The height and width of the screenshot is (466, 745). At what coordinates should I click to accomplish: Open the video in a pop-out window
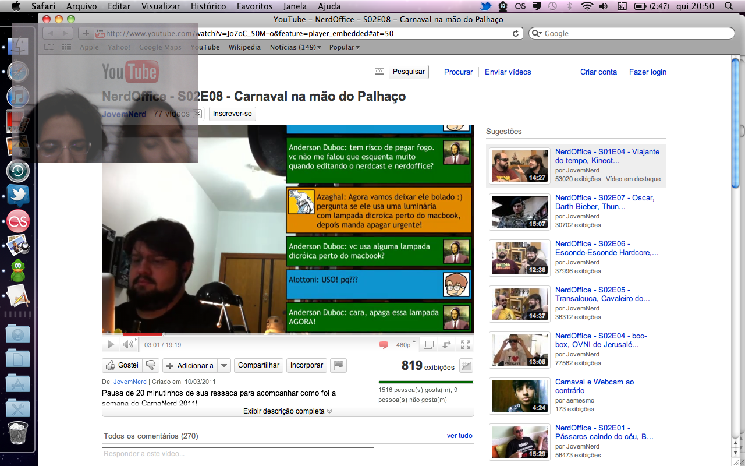coord(428,345)
